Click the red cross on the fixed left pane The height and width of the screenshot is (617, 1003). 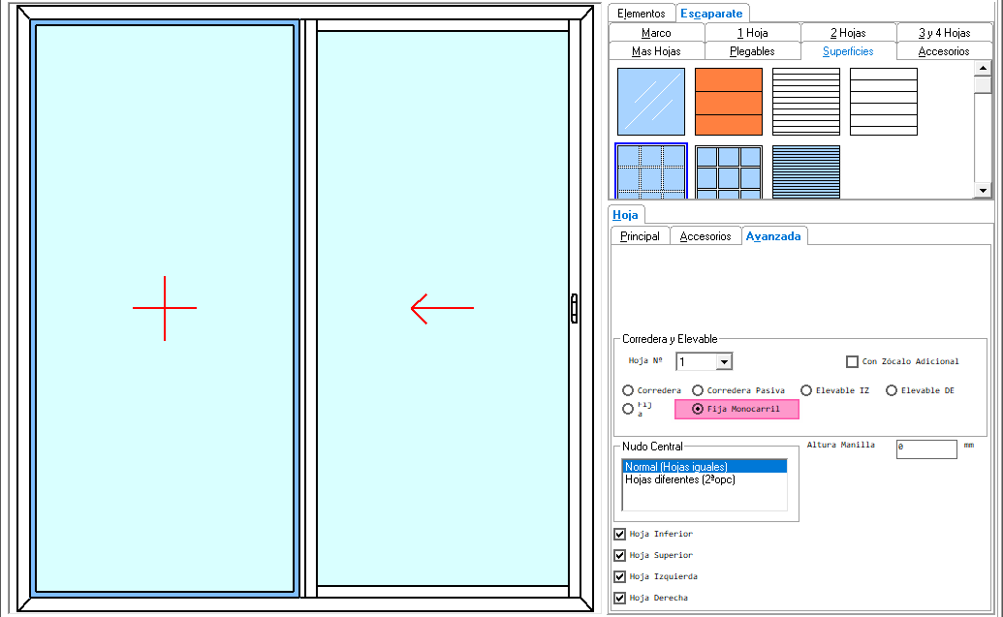click(x=165, y=308)
